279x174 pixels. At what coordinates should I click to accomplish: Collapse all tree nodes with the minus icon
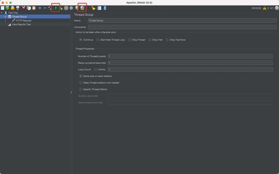(x=45, y=8)
